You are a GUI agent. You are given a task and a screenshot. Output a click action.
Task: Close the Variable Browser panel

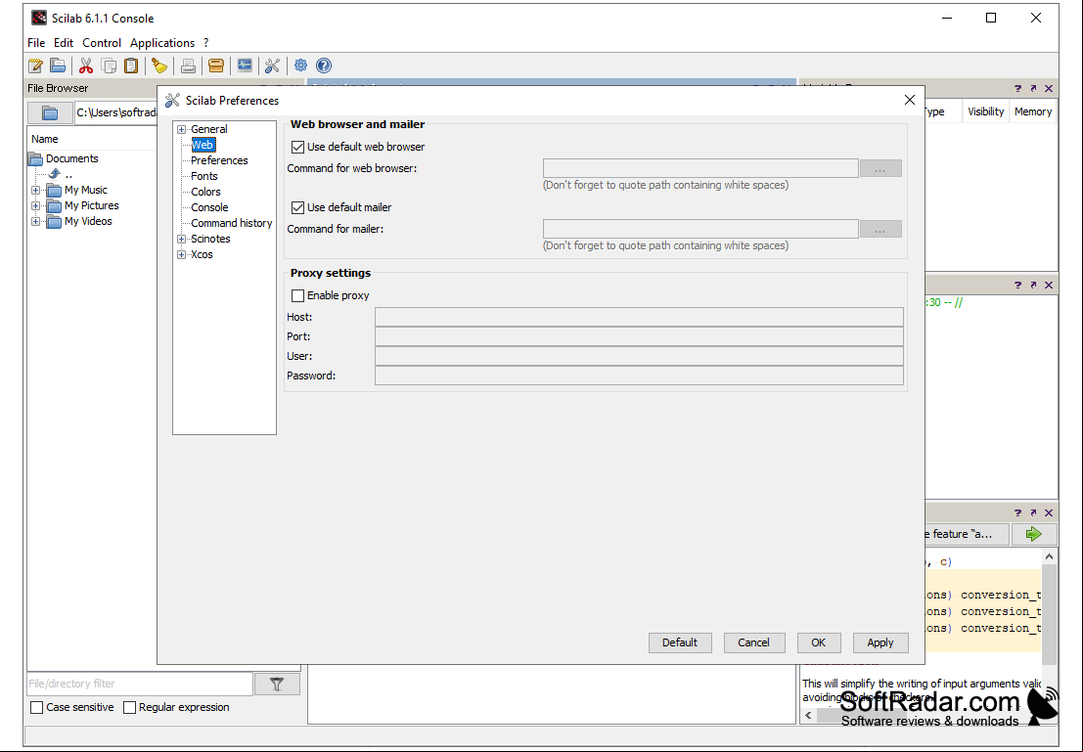coord(1049,88)
